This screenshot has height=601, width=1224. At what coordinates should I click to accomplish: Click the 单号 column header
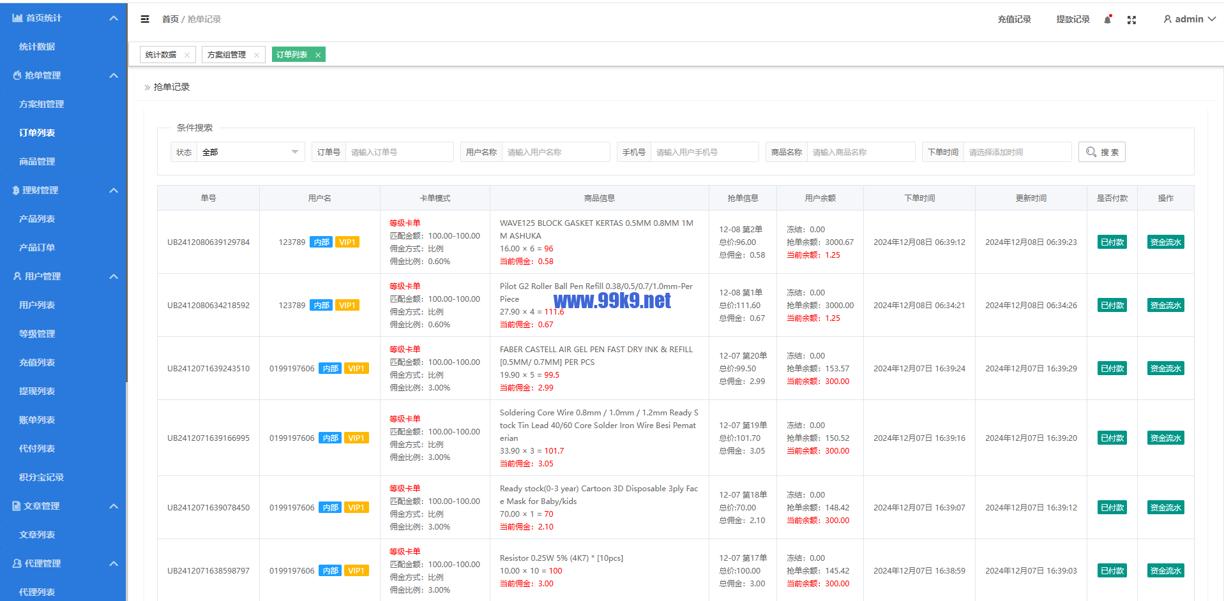click(x=208, y=198)
